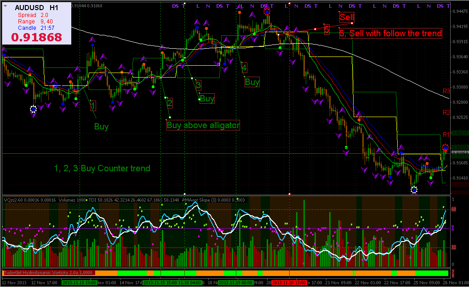Select the boxed number 3 label

tap(198, 85)
